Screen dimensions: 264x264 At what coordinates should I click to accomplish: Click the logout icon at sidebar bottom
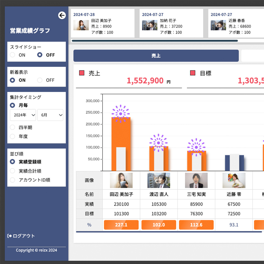click(x=9, y=236)
